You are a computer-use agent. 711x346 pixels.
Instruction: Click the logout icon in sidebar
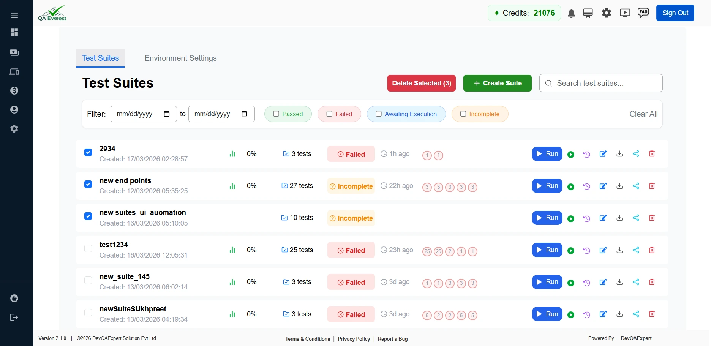14,317
